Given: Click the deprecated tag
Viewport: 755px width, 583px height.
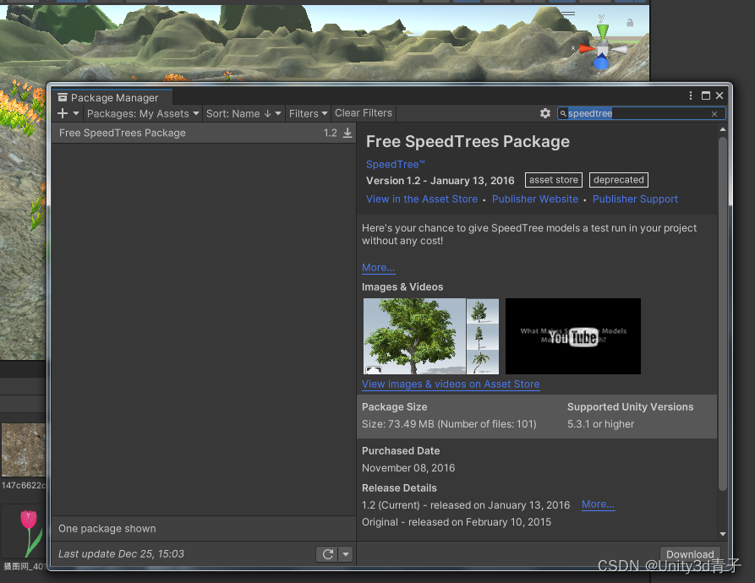Looking at the screenshot, I should click(x=618, y=180).
